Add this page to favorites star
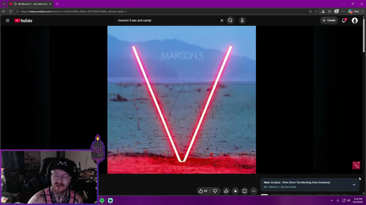This screenshot has height=205, width=366. pos(316,11)
